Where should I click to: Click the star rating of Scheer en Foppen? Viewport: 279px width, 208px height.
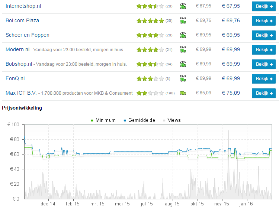(x=150, y=35)
